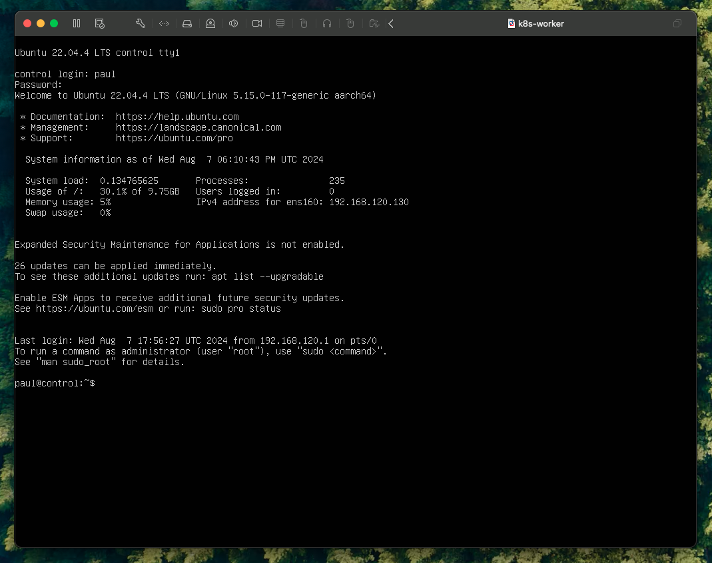Click the hard disk device icon
The image size is (712, 563).
[x=187, y=23]
